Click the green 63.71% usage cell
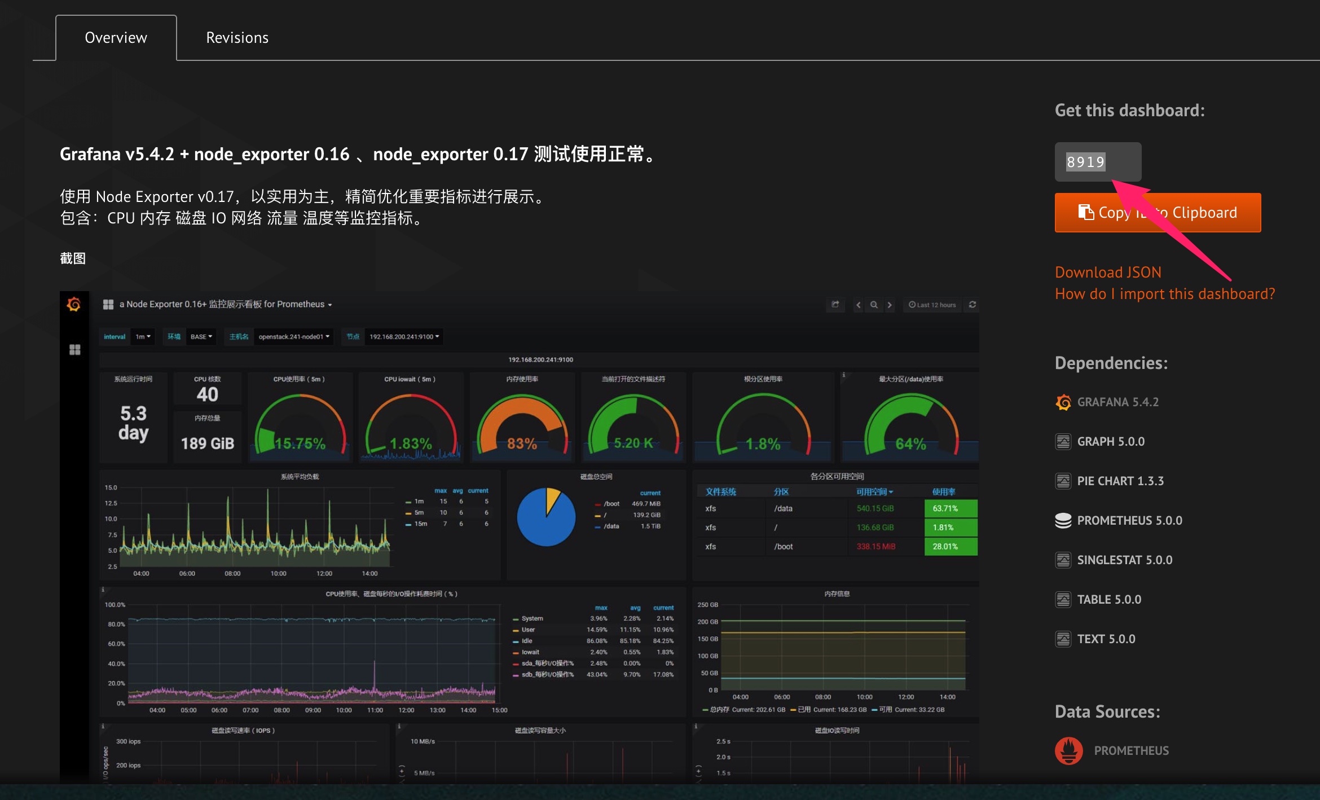 tap(951, 508)
